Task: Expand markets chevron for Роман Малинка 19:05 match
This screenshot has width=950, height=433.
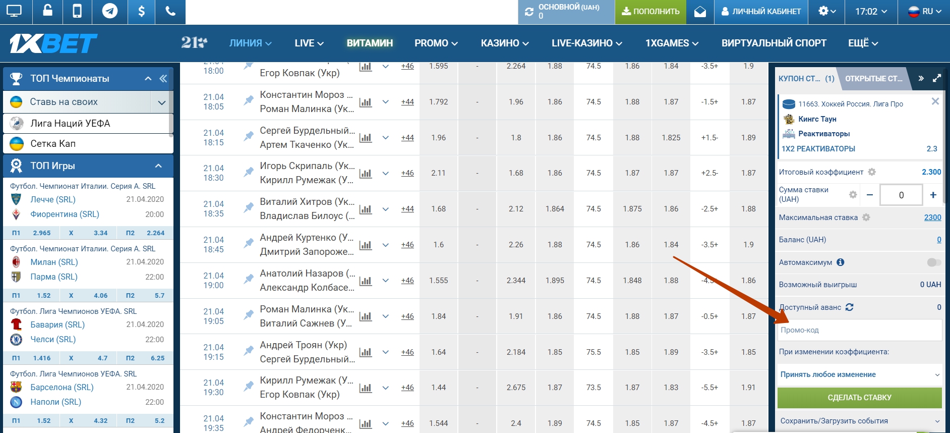Action: (x=386, y=316)
